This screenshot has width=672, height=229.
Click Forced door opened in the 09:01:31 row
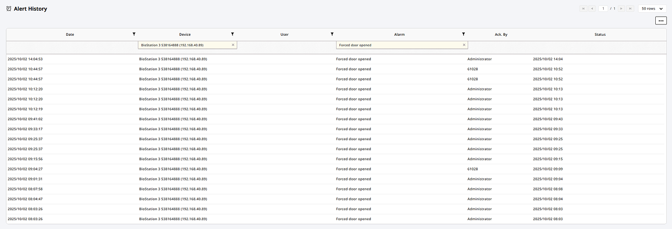coord(353,179)
